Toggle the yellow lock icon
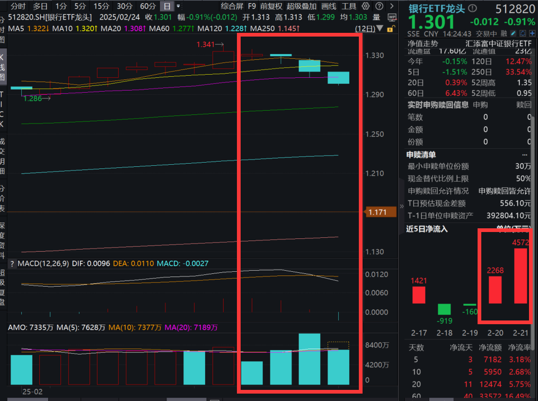Viewport: 538px width, 401px height. 391,29
